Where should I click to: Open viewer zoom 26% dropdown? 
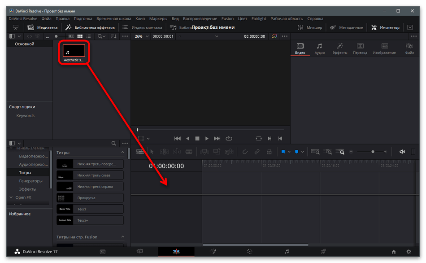(142, 36)
